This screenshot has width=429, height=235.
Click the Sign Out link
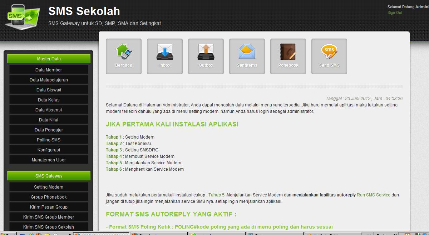tap(395, 12)
